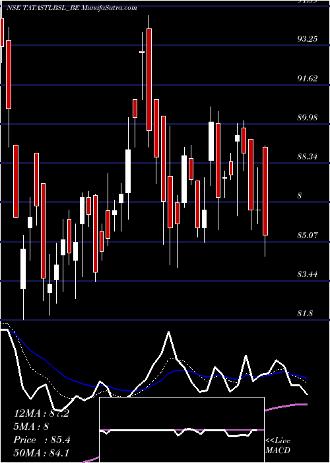330x463 pixels.
Task: Click the Price : 85.4 readout
Action: coord(42,440)
